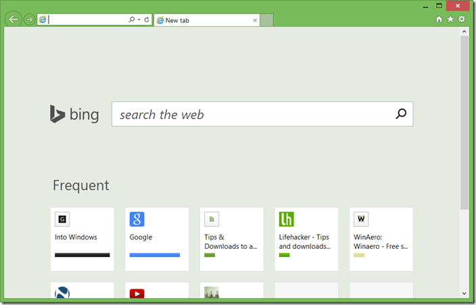Open the Tools gear menu

[462, 19]
